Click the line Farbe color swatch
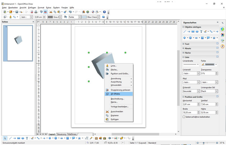226x145 pixels. 209,64
